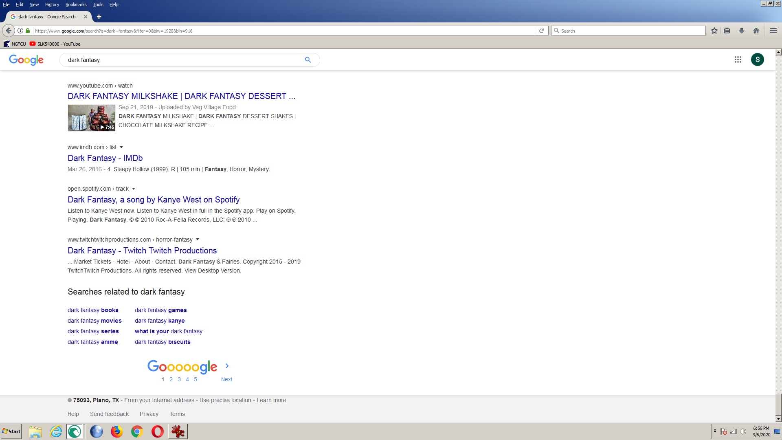The image size is (782, 440).
Task: Click related search dark fantasy anime
Action: 93,342
